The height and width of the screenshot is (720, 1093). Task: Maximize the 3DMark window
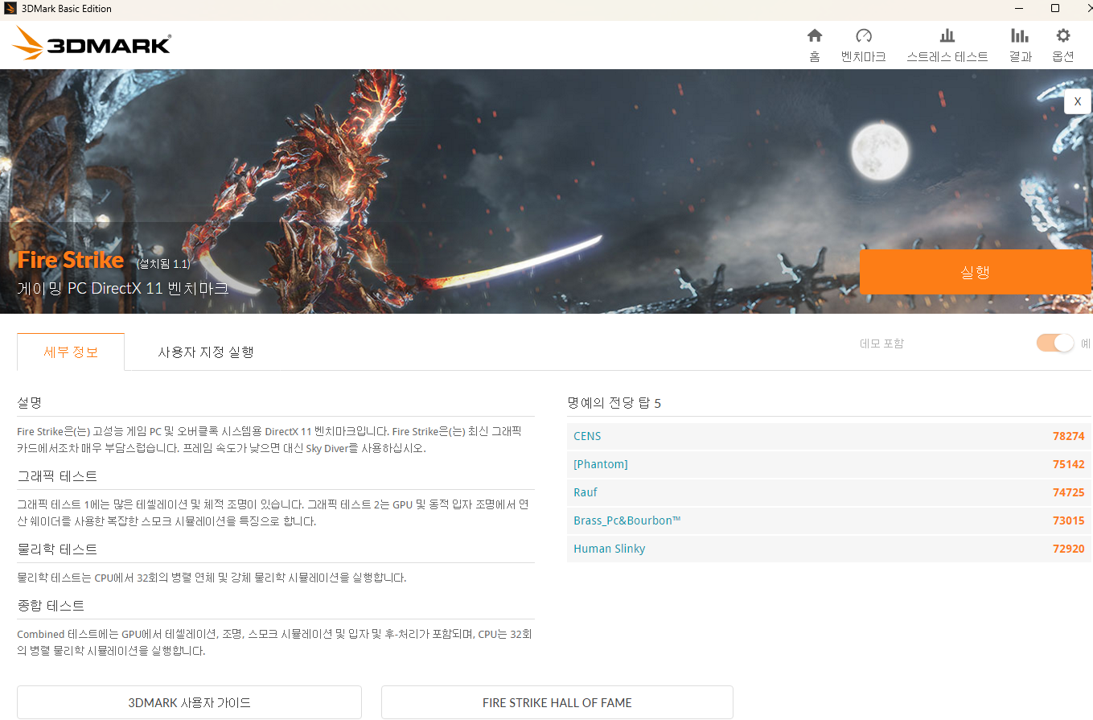(1055, 9)
